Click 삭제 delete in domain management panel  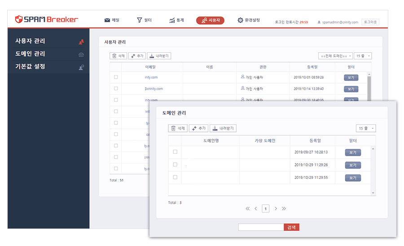point(178,128)
